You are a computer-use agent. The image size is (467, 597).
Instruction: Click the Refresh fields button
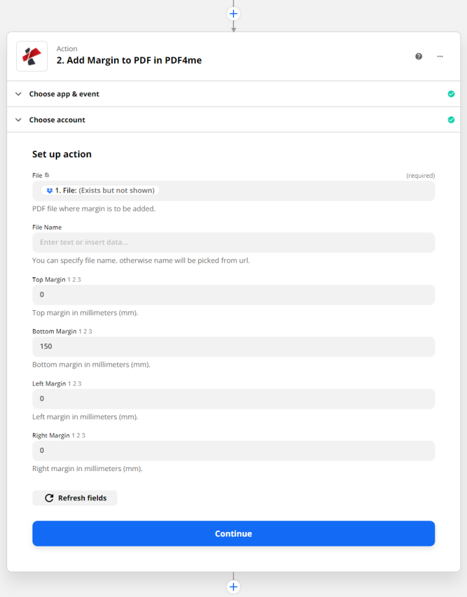(x=75, y=498)
